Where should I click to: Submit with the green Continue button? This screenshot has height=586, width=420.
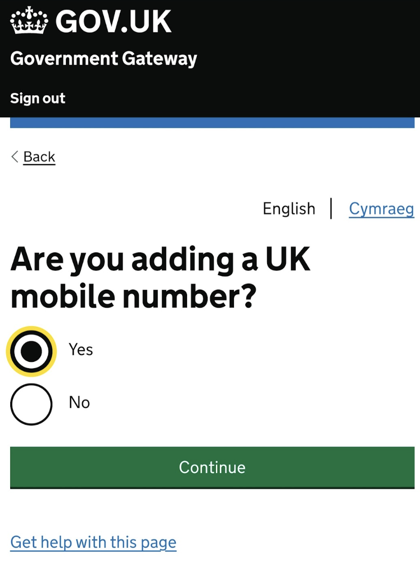[212, 467]
